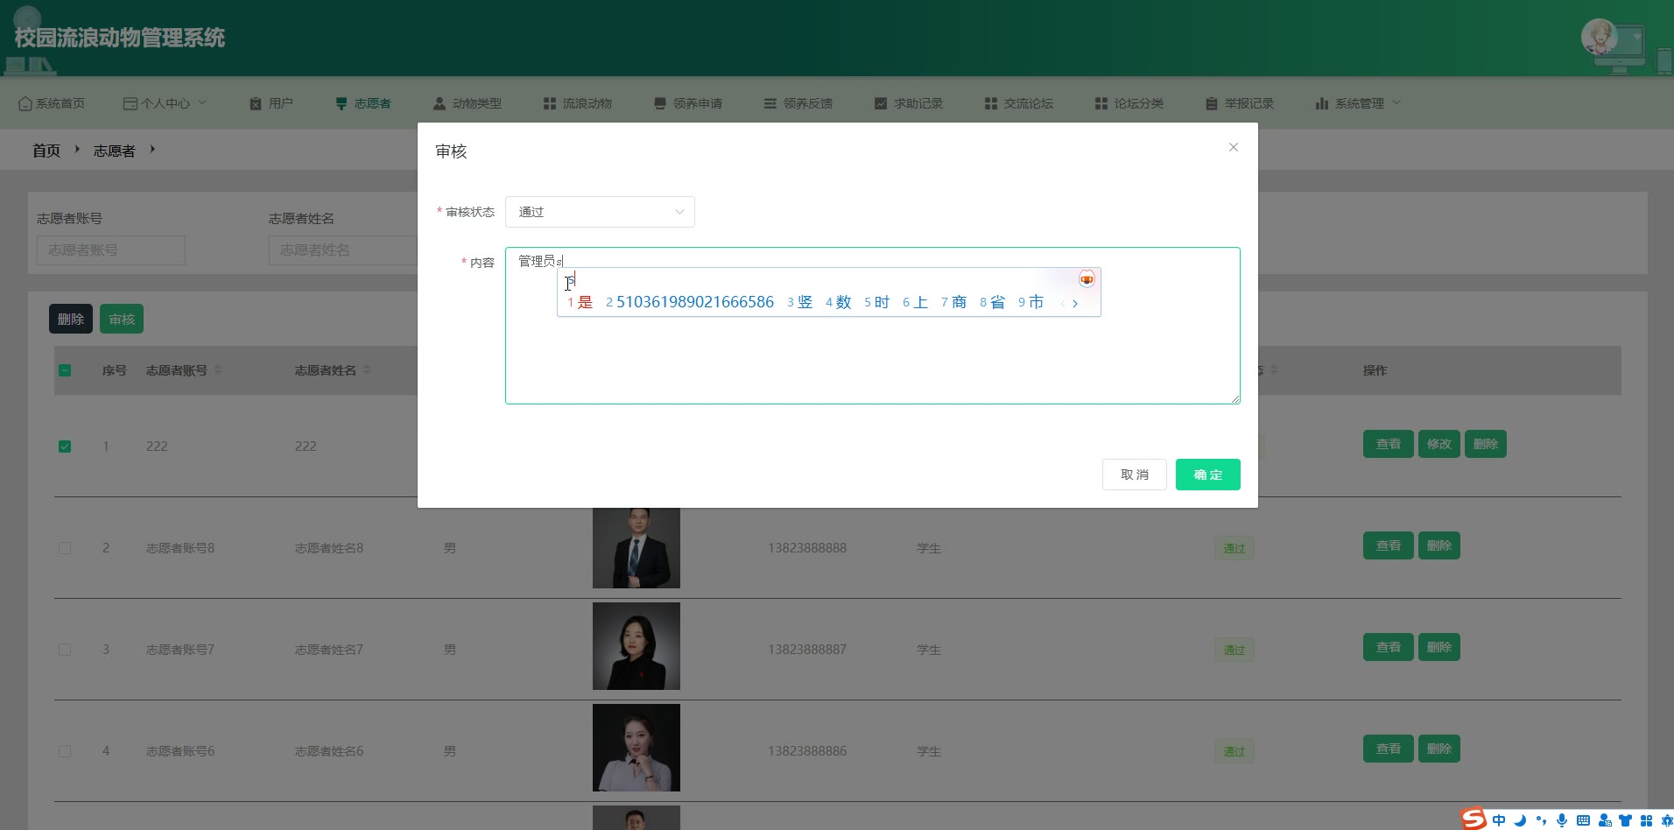Start voice input with the microphone icon

pos(1562,820)
